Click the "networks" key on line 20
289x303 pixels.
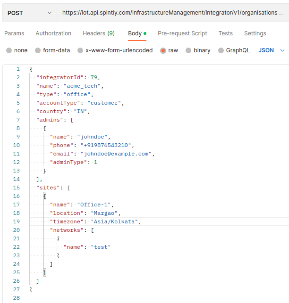67,230
